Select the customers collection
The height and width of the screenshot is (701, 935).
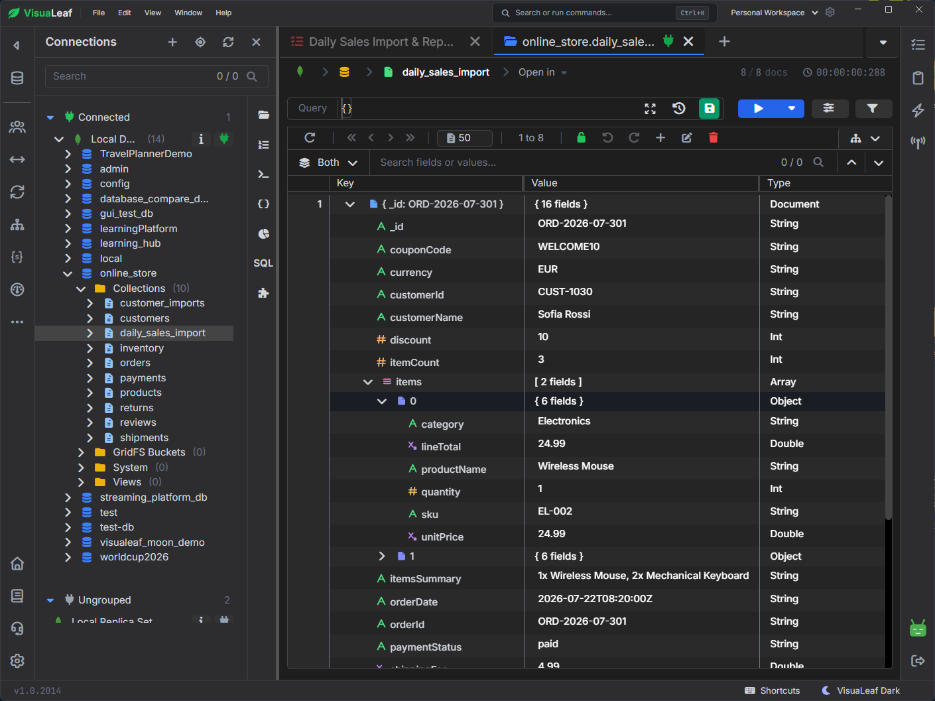pos(145,318)
